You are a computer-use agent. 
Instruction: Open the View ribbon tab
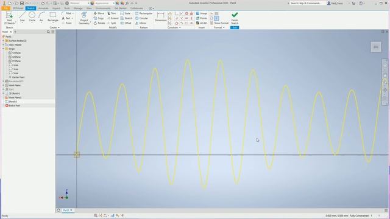[x=89, y=8]
